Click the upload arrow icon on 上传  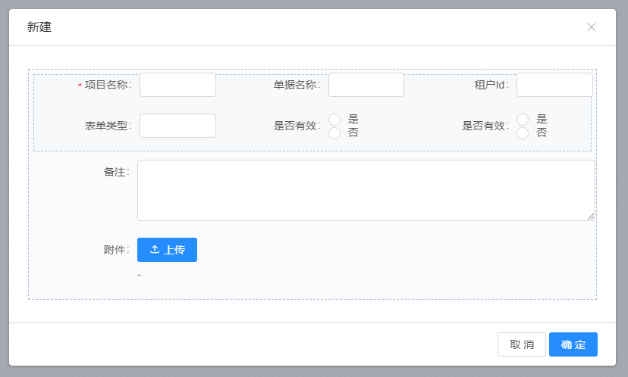tap(155, 250)
